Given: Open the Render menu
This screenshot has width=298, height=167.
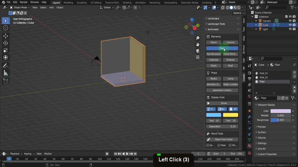Looking at the screenshot, I should 24,2.
